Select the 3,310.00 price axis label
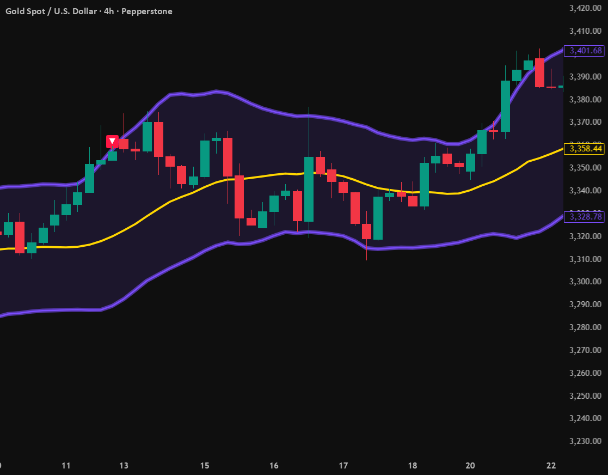 (x=585, y=259)
